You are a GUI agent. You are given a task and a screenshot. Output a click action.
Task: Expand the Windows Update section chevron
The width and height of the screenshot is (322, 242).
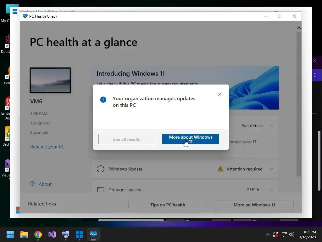pos(271,169)
